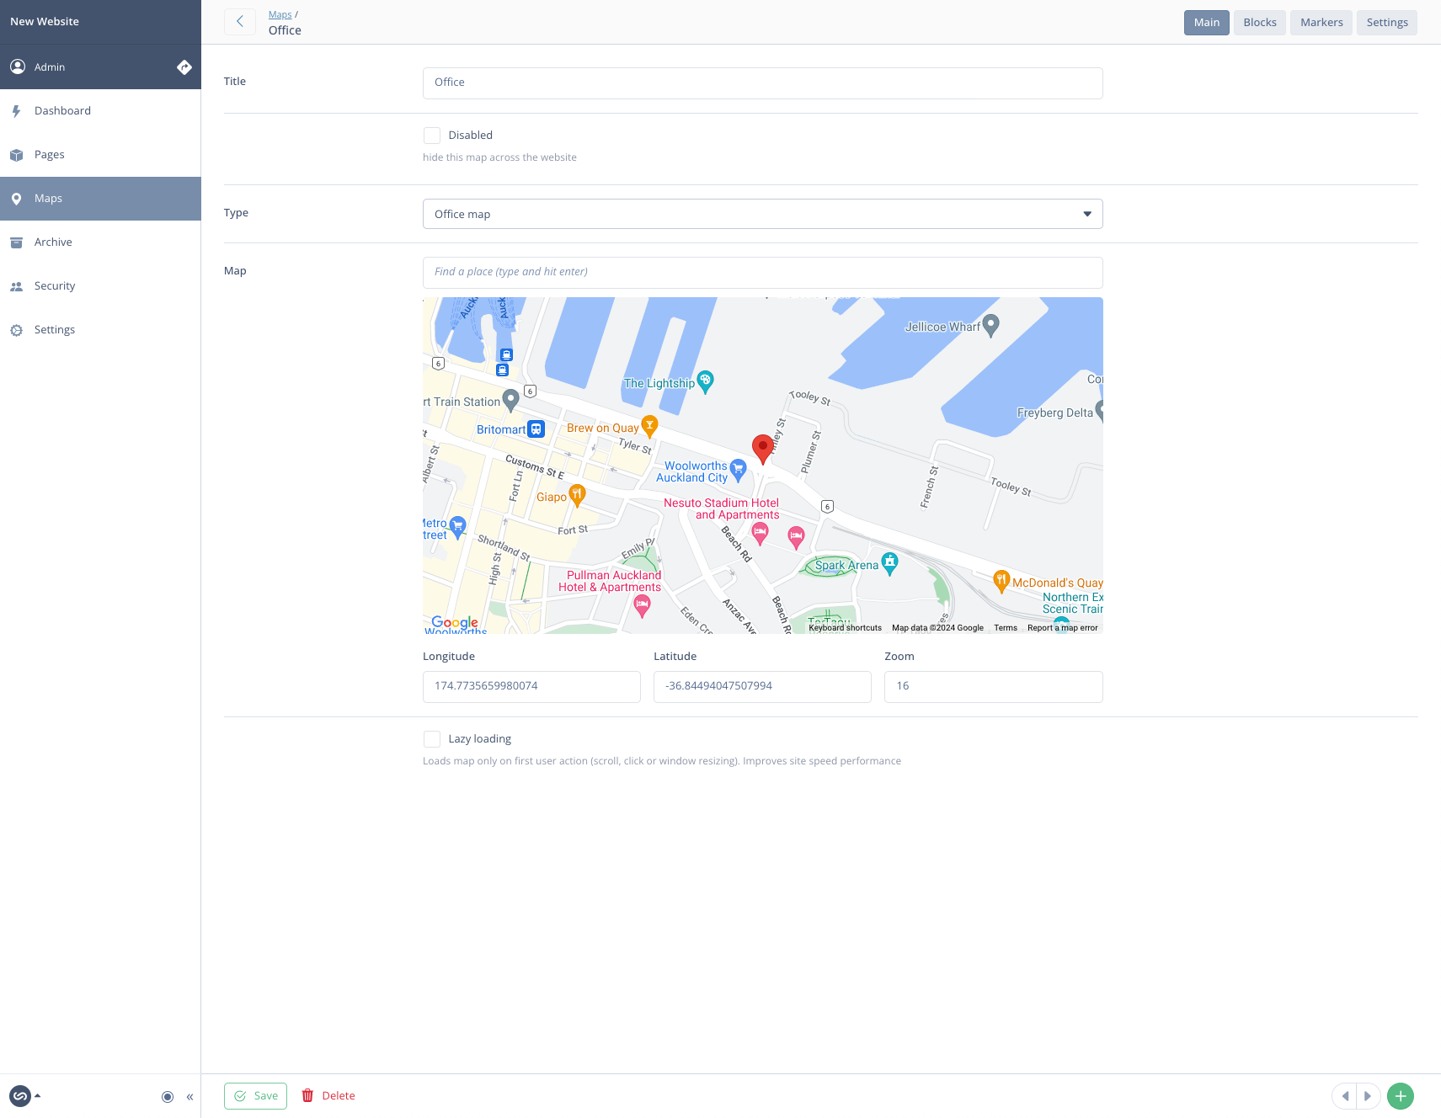Click the Settings gear icon in sidebar
The image size is (1441, 1118).
click(x=16, y=330)
